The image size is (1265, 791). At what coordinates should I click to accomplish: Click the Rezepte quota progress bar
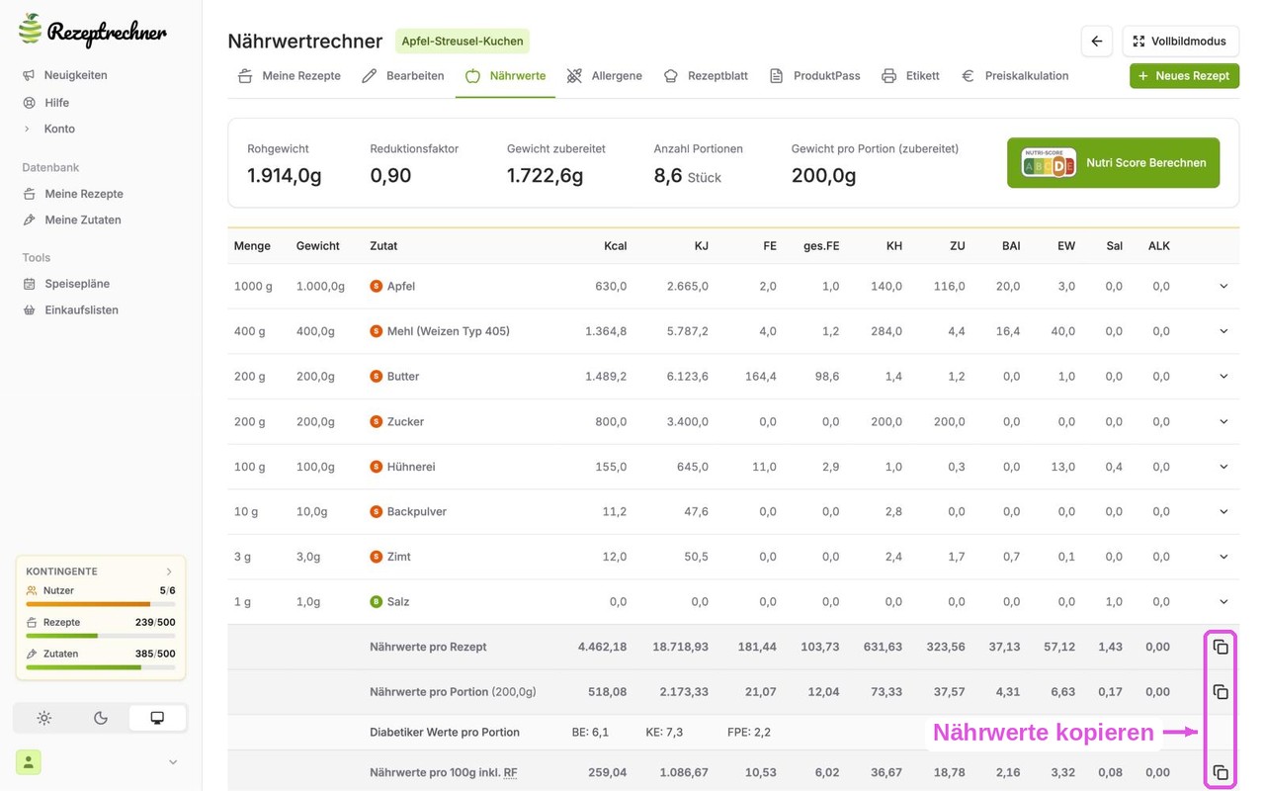(x=101, y=636)
